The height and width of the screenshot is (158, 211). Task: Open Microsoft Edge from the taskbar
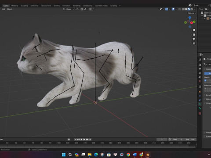tap(96, 154)
